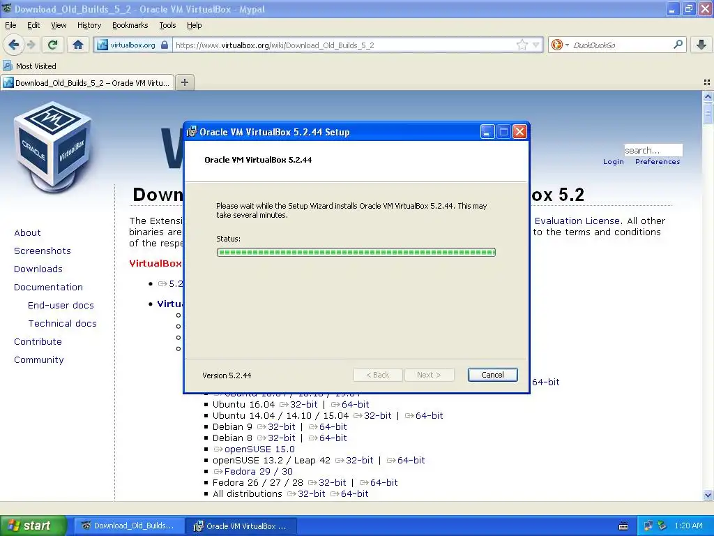
Task: Click the Most Visited bookmarks item
Action: click(30, 66)
